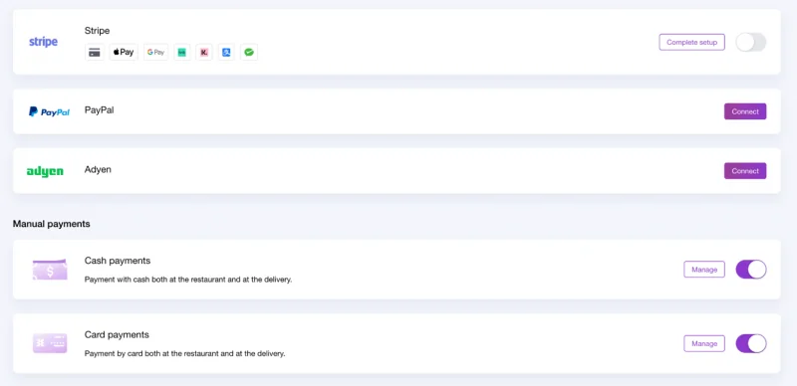Click the Apple Pay icon
Viewport: 797px width, 386px height.
tap(124, 52)
